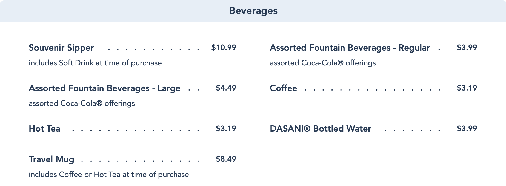The image size is (506, 186).
Task: Click the $10.99 Souvenir Sipper price
Action: click(x=224, y=47)
